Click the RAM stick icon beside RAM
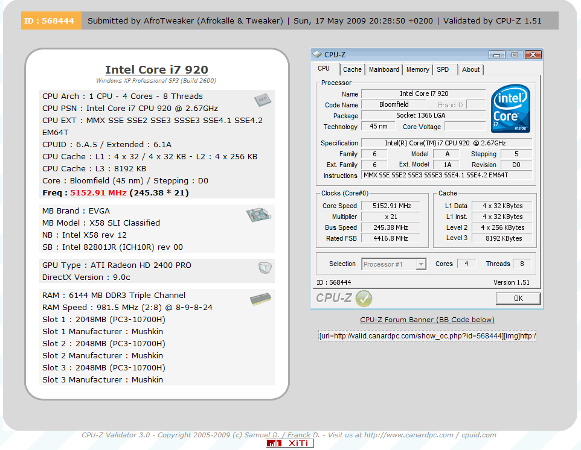The image size is (581, 450). click(x=260, y=299)
